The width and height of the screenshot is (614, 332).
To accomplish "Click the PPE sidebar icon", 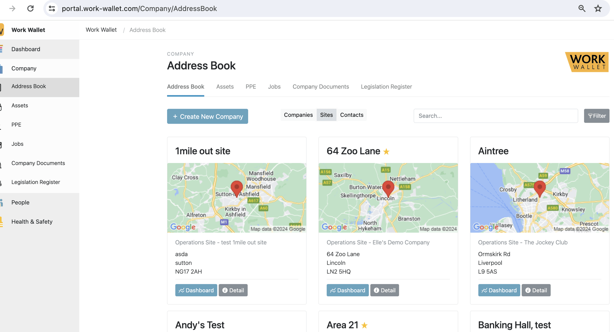I will [x=3, y=124].
